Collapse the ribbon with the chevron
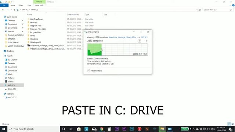The image size is (235, 132). 230,5
